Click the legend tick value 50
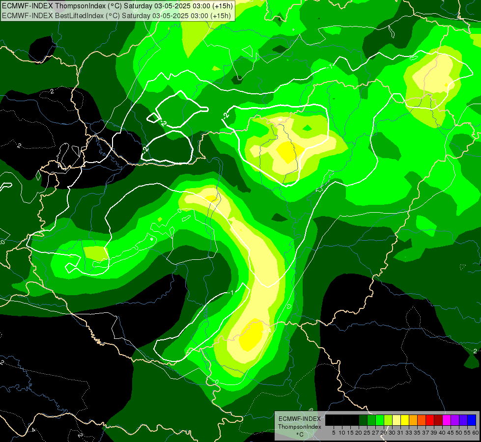Screen dimensions: 481x442 pyautogui.click(x=459, y=433)
